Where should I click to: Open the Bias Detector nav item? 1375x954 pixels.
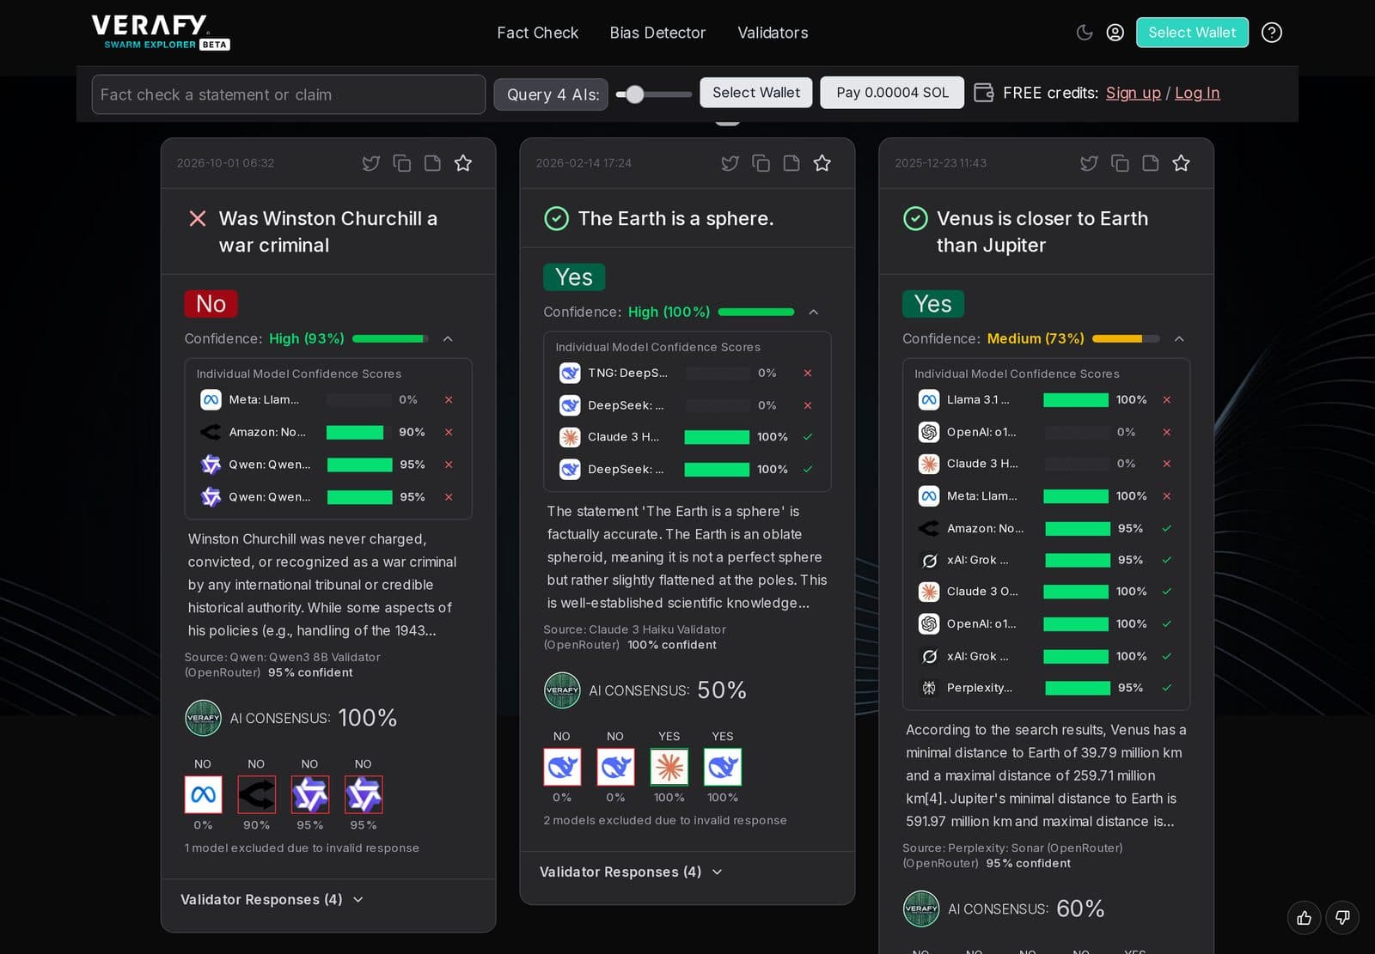click(x=657, y=33)
